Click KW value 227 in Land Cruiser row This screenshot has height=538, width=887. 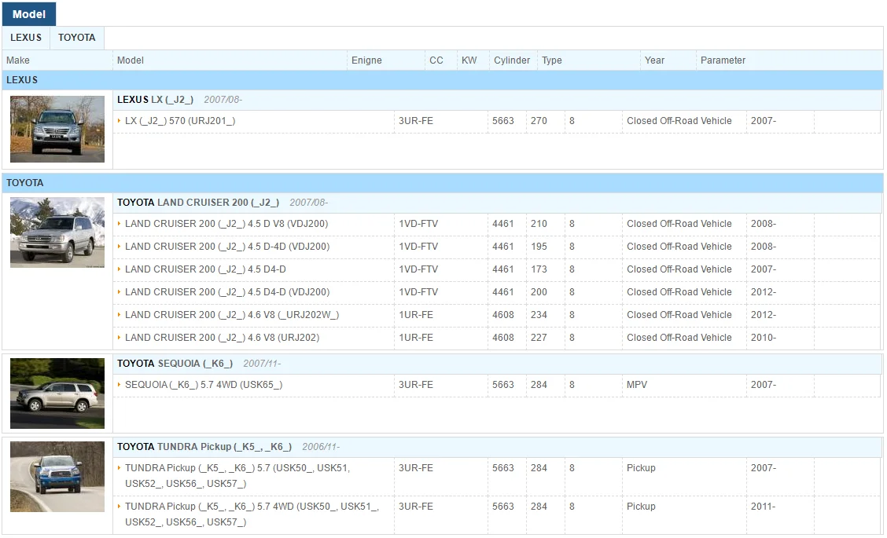point(539,338)
